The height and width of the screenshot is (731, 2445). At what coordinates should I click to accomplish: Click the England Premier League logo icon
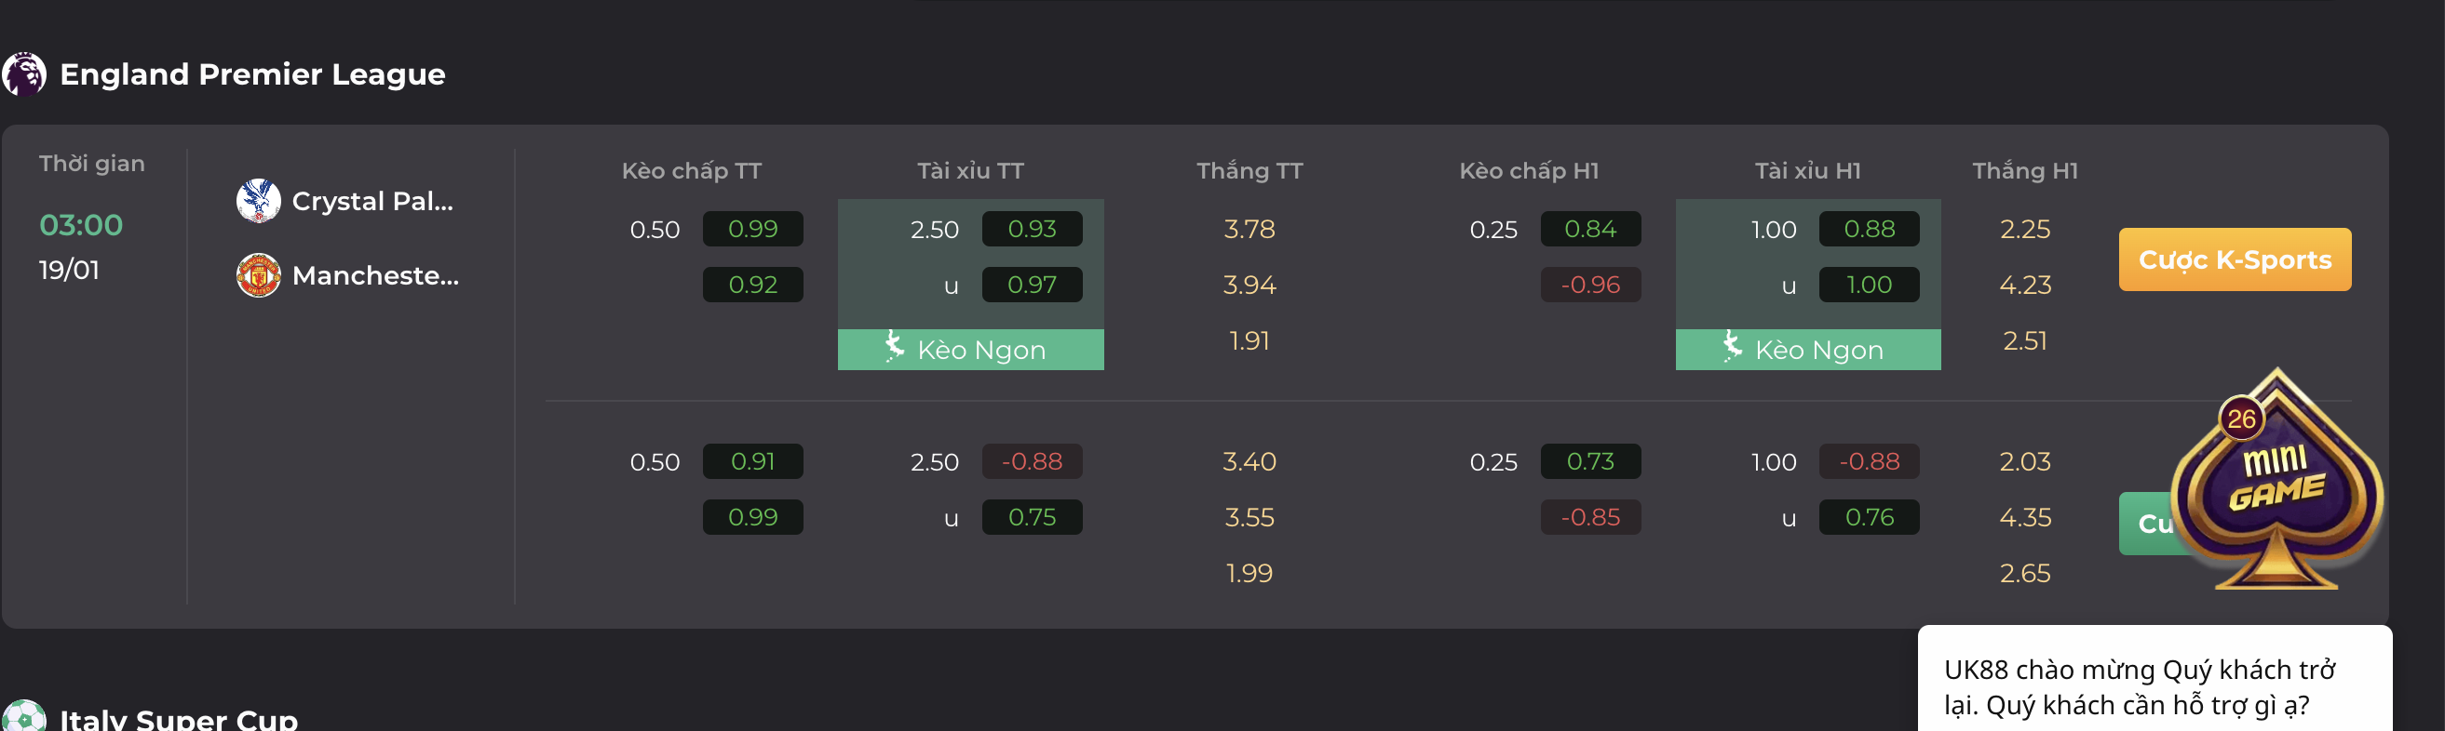pos(23,74)
